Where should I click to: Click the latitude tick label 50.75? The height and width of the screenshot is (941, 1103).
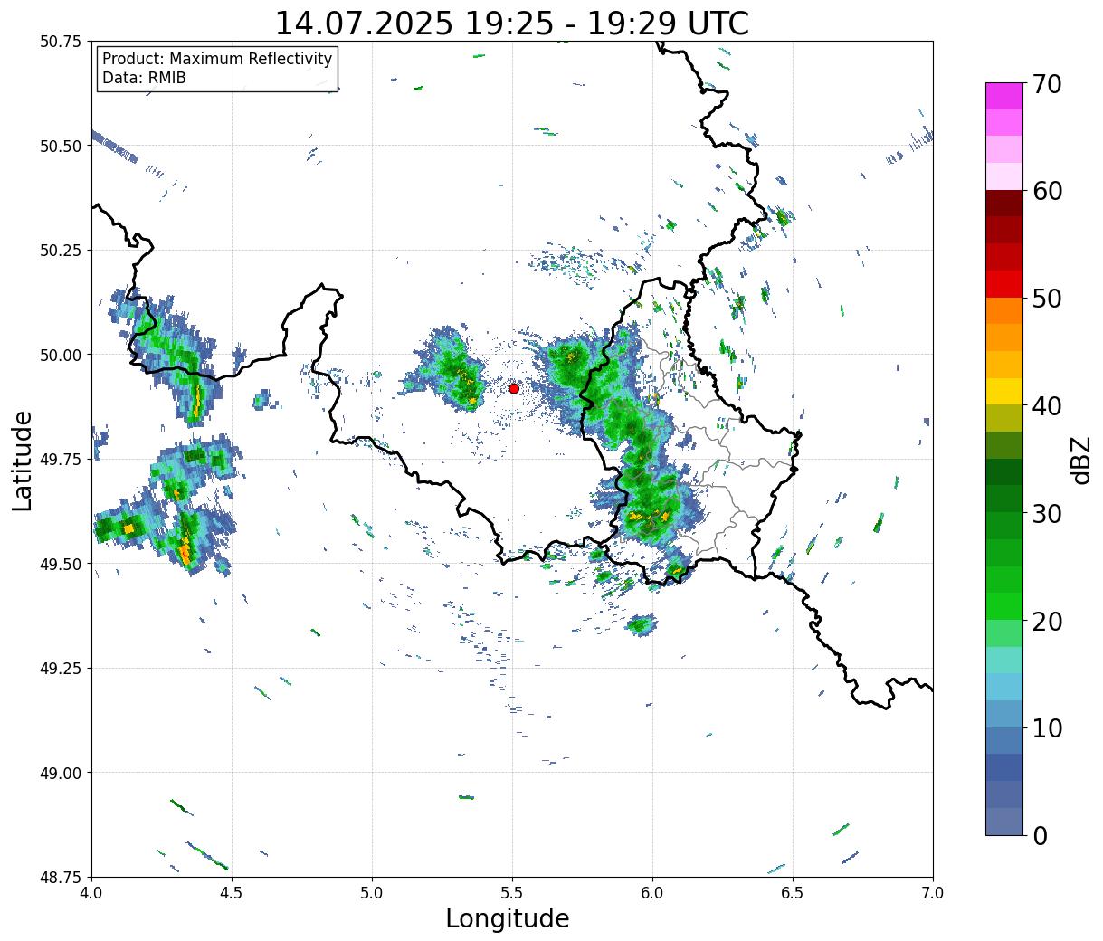coord(61,42)
